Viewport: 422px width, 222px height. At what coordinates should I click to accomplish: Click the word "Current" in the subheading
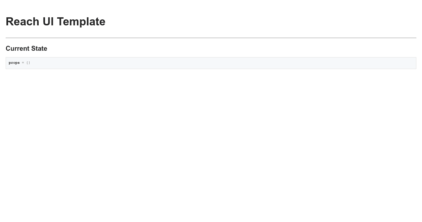pyautogui.click(x=18, y=49)
